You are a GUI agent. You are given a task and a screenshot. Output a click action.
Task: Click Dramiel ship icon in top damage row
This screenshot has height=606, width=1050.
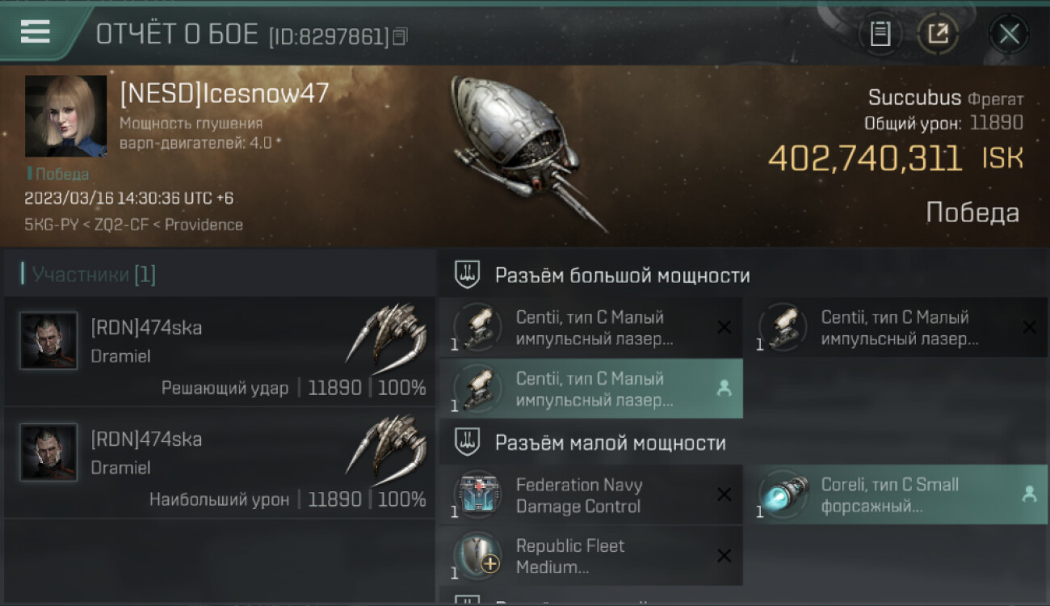coord(386,450)
